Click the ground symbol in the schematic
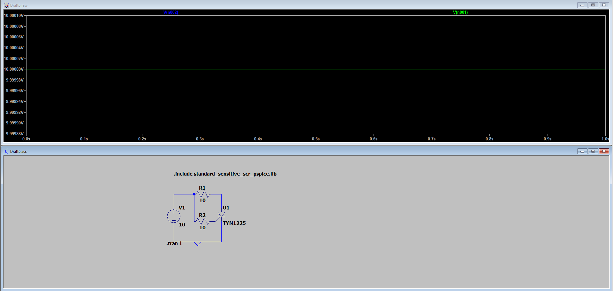The height and width of the screenshot is (291, 613). 198,244
